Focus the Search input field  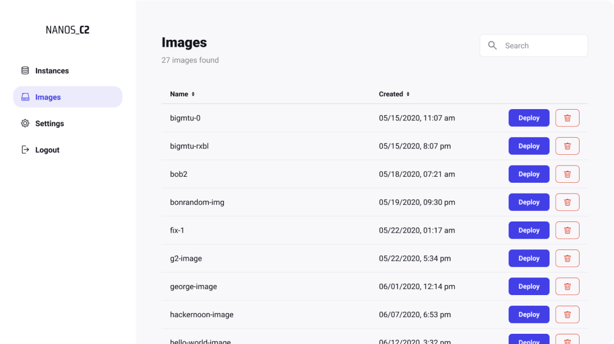tap(534, 45)
